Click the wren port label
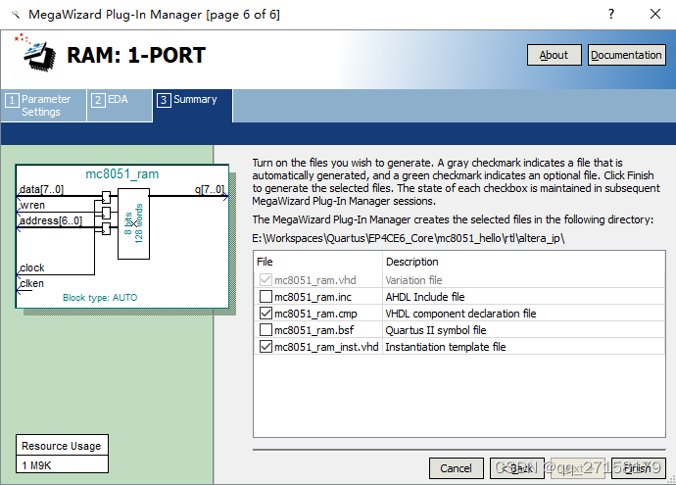This screenshot has height=485, width=676. 32,205
